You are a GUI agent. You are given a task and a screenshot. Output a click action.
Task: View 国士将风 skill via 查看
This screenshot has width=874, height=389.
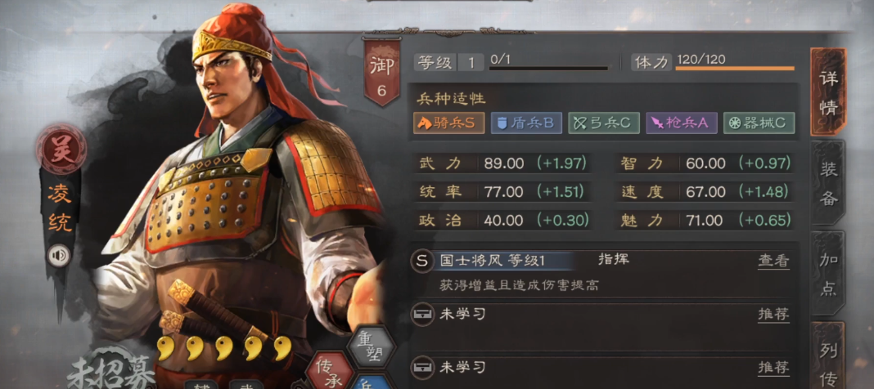pos(773,261)
